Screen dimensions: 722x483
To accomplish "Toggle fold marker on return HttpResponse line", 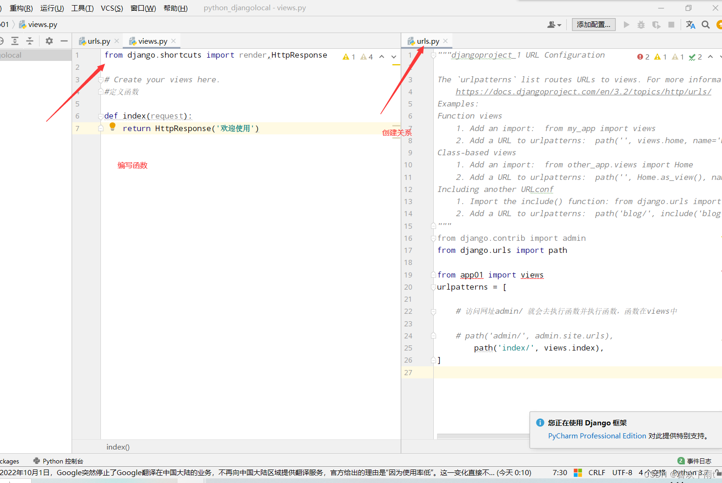I will (x=100, y=129).
